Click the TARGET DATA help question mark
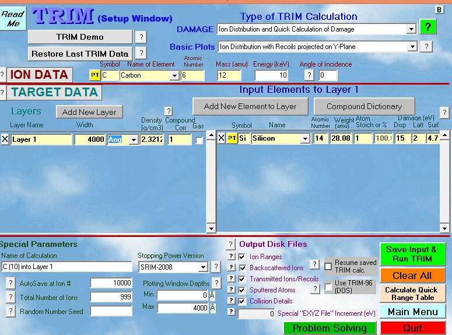Viewport: 452px width, 335px height. [2, 93]
